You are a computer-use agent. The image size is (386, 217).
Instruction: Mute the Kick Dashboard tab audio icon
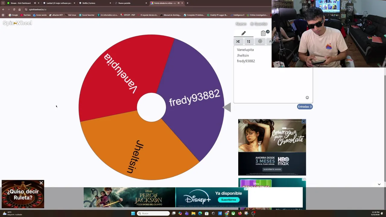[35, 3]
